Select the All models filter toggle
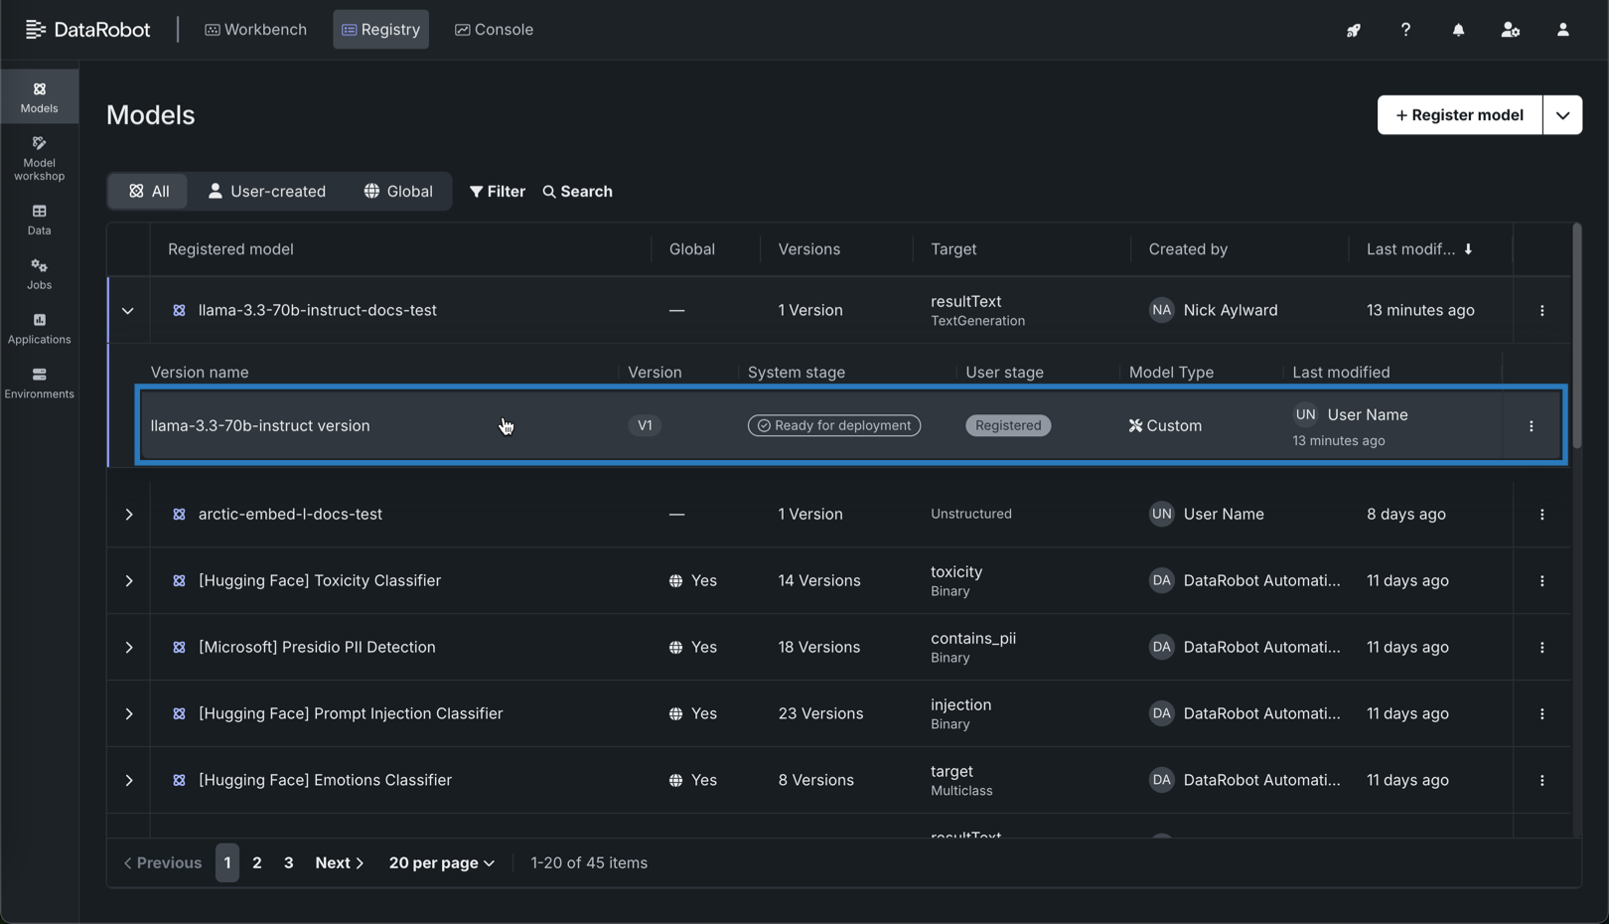Viewport: 1609px width, 924px height. [x=148, y=192]
